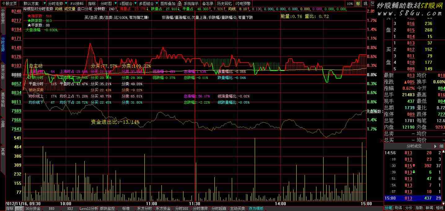Click the 均线 indicator label
Viewport: 445px width, 211px height.
pos(59,9)
